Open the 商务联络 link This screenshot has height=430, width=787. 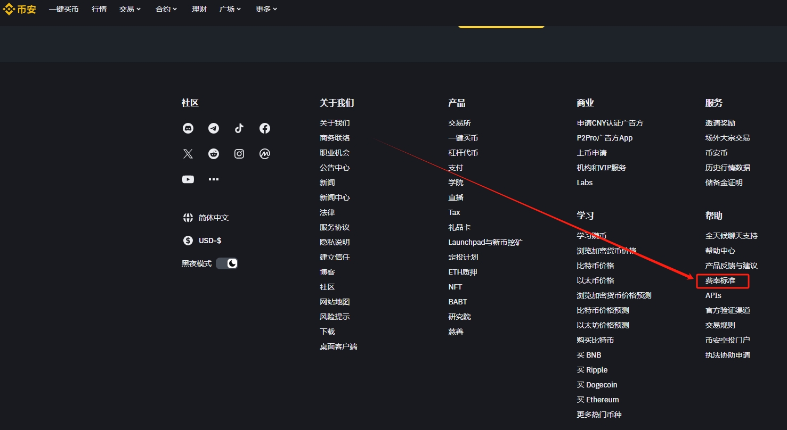tap(335, 138)
